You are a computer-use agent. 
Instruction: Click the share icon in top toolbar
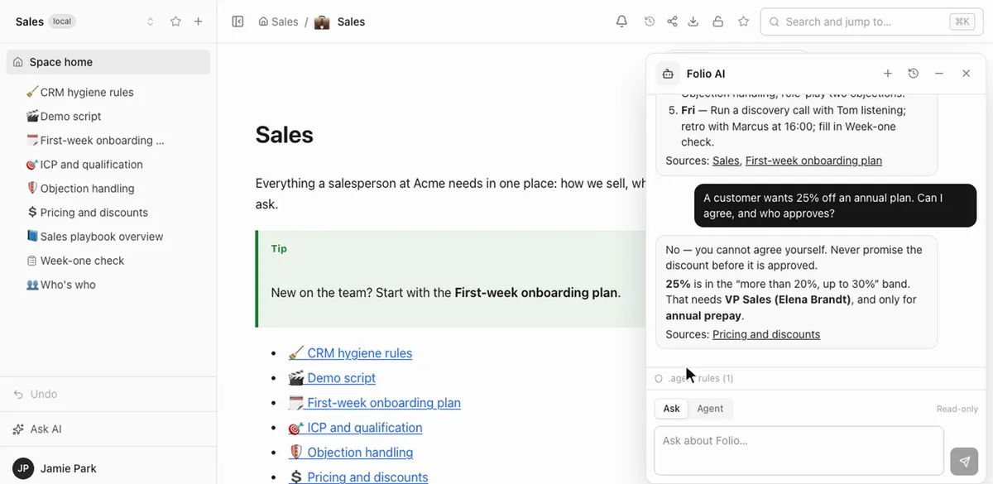tap(672, 22)
